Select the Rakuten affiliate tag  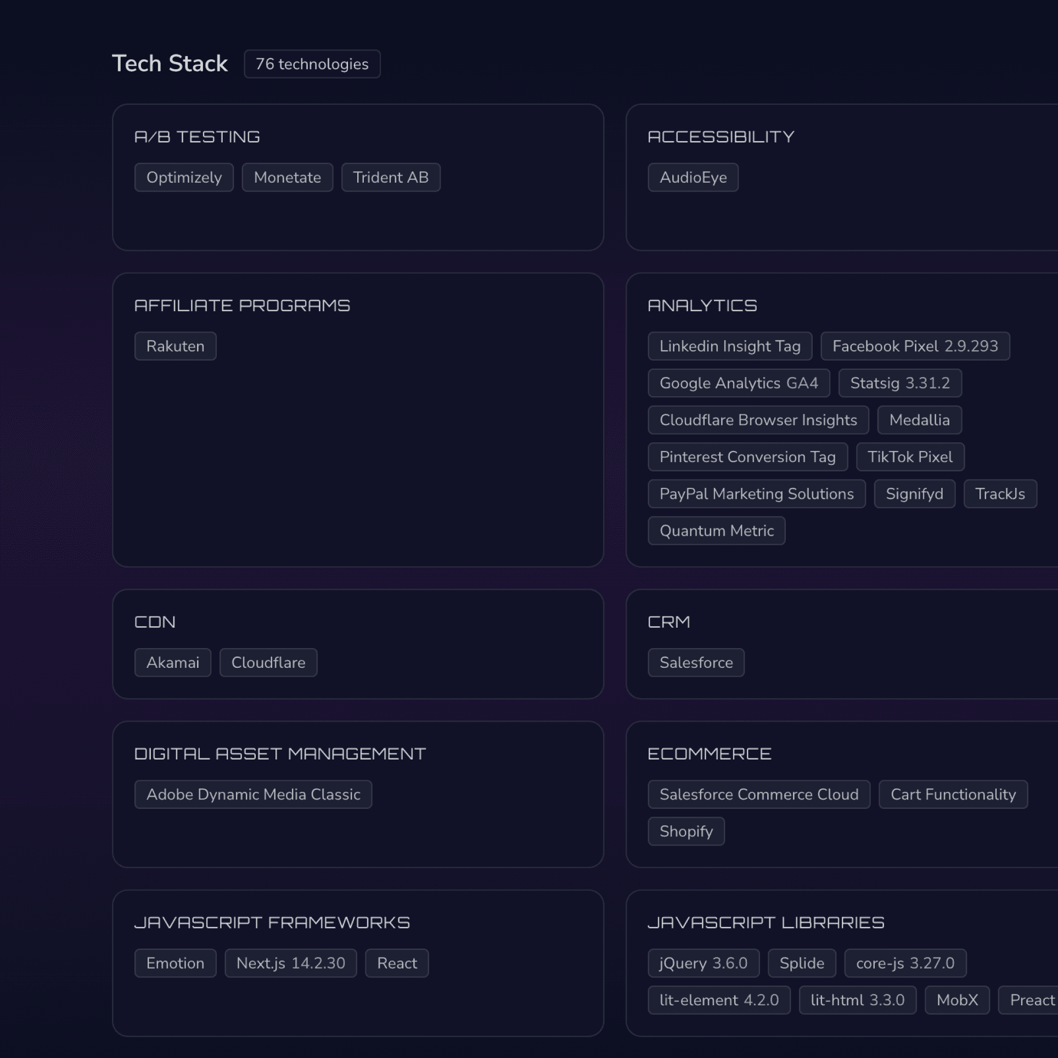175,346
